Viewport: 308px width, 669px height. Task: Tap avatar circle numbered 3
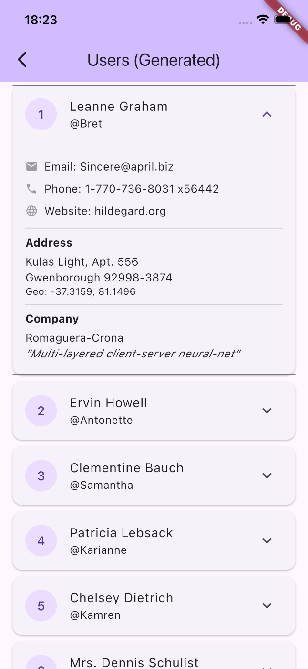tap(41, 475)
